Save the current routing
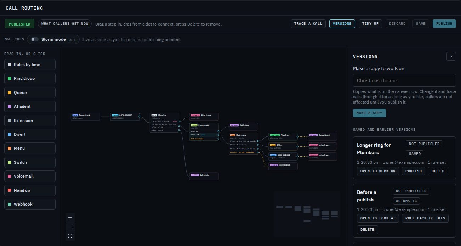Screen dimensions: 461x246 click(421, 24)
